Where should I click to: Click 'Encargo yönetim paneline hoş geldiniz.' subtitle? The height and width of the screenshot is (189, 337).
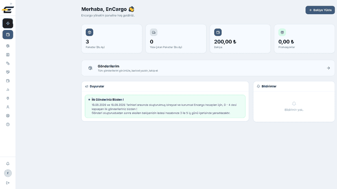(108, 15)
